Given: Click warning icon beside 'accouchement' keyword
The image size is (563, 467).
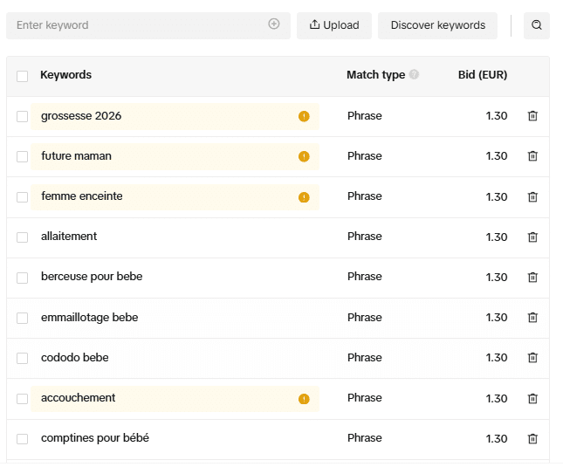Looking at the screenshot, I should tap(304, 399).
